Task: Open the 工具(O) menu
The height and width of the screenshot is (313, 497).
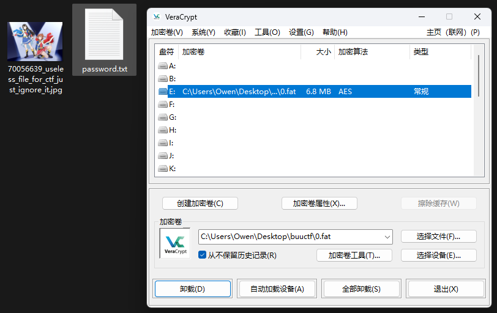Action: (267, 32)
